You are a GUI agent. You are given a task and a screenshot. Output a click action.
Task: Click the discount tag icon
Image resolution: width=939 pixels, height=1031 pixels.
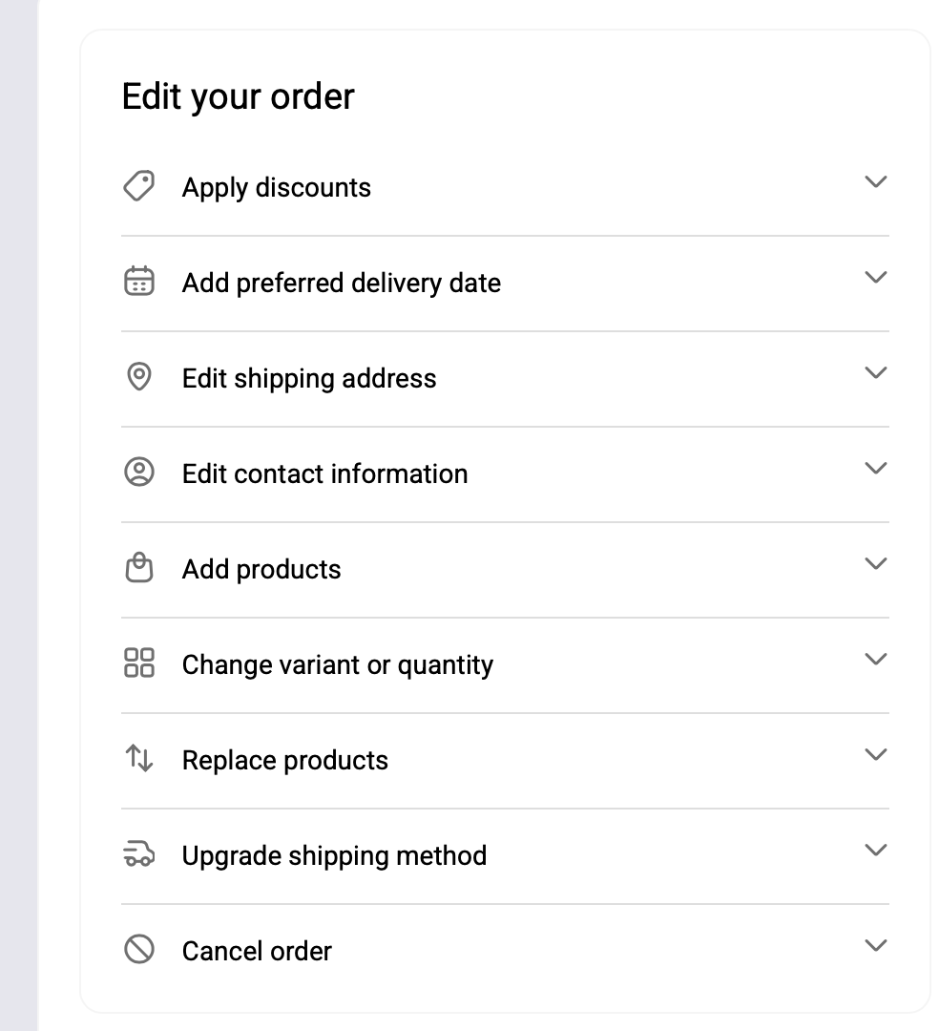point(139,186)
